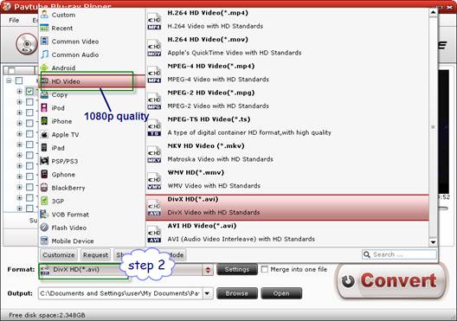Click the MKV HD format icon
The image size is (457, 321).
click(x=154, y=154)
